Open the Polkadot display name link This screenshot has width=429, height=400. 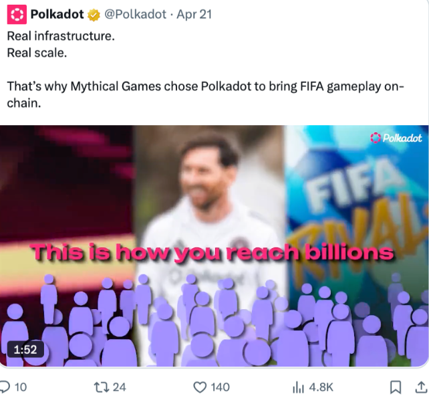coord(57,14)
